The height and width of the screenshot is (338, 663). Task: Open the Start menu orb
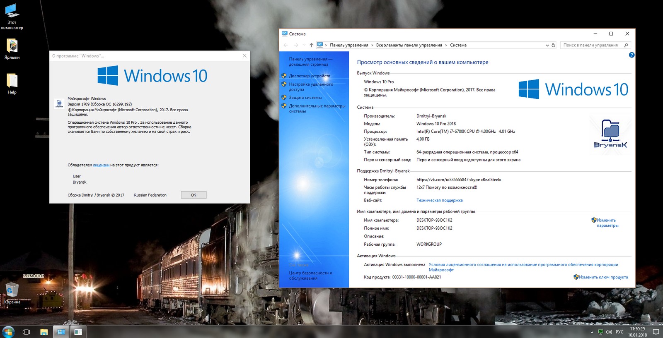pos(8,332)
